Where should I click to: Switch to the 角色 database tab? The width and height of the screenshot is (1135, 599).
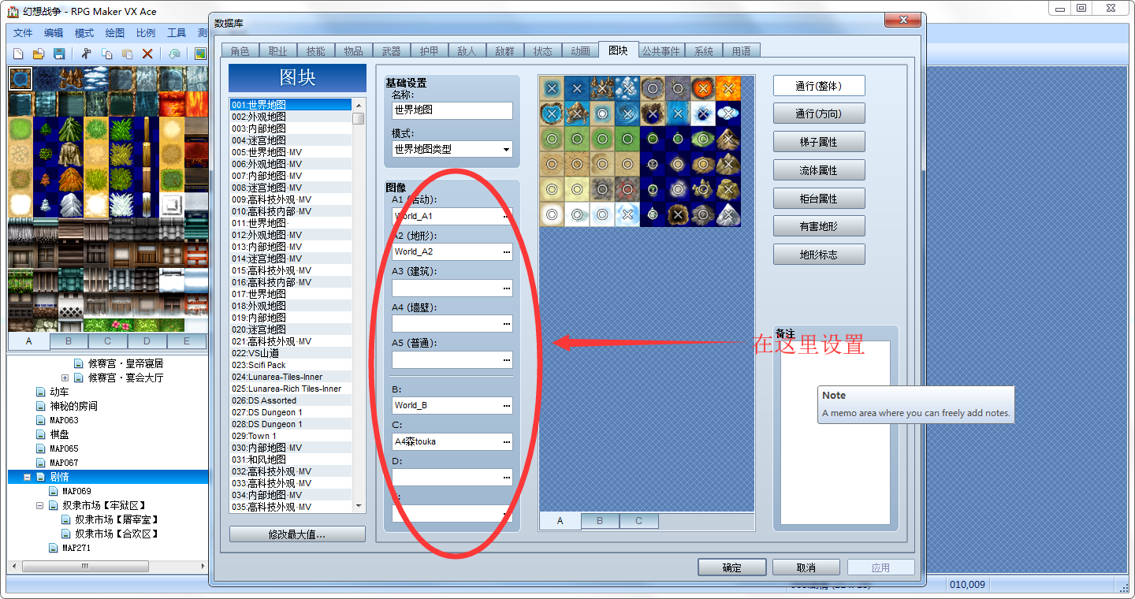[240, 51]
